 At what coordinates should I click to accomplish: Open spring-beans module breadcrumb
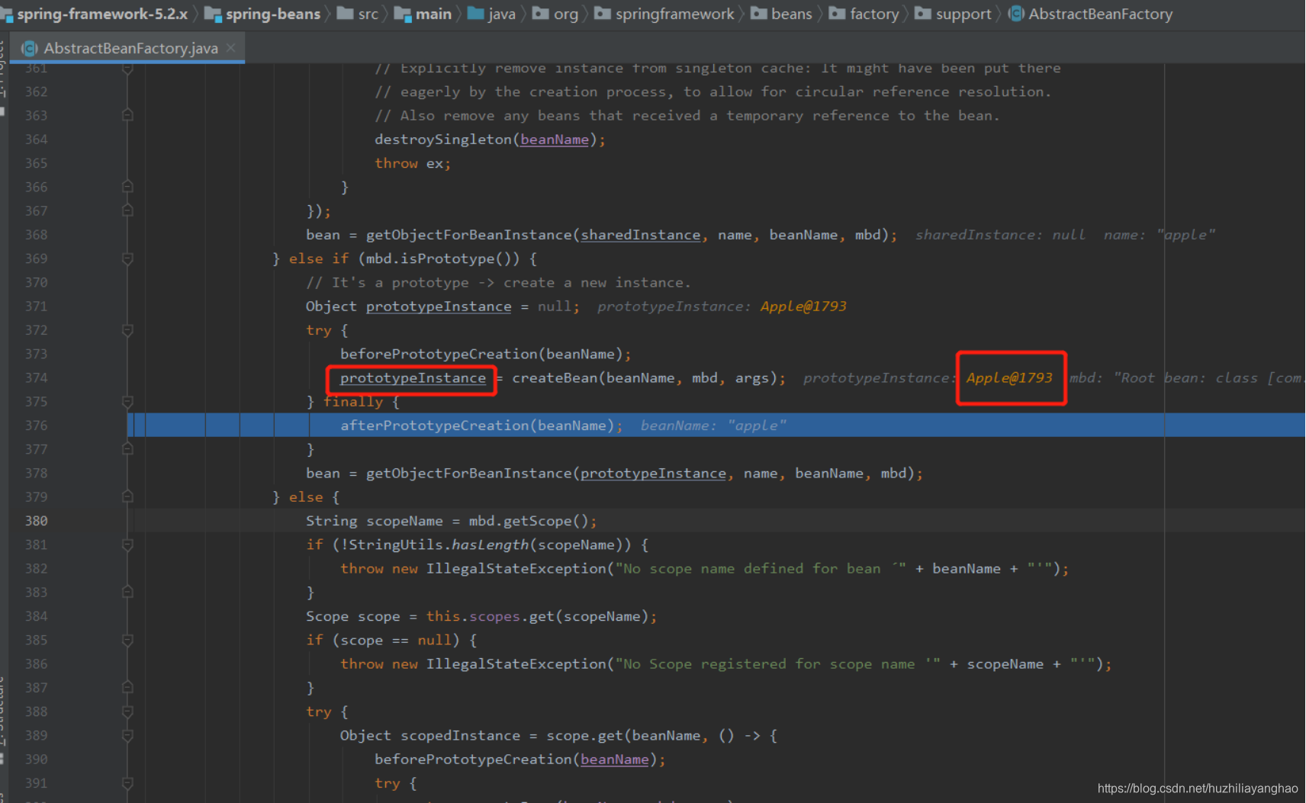point(273,14)
